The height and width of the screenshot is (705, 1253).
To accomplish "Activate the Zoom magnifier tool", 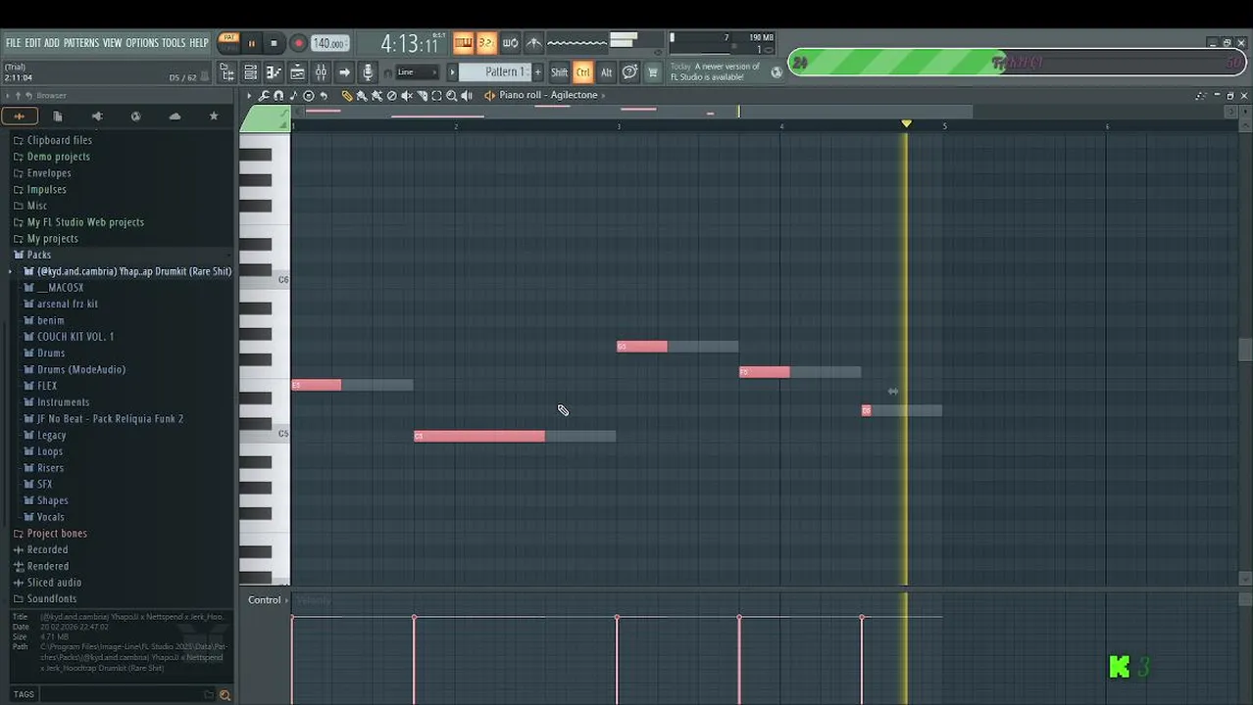I will pyautogui.click(x=451, y=95).
